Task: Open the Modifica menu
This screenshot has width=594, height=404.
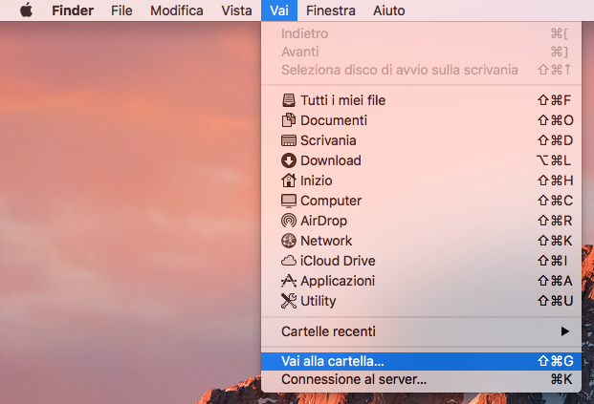Action: (177, 11)
